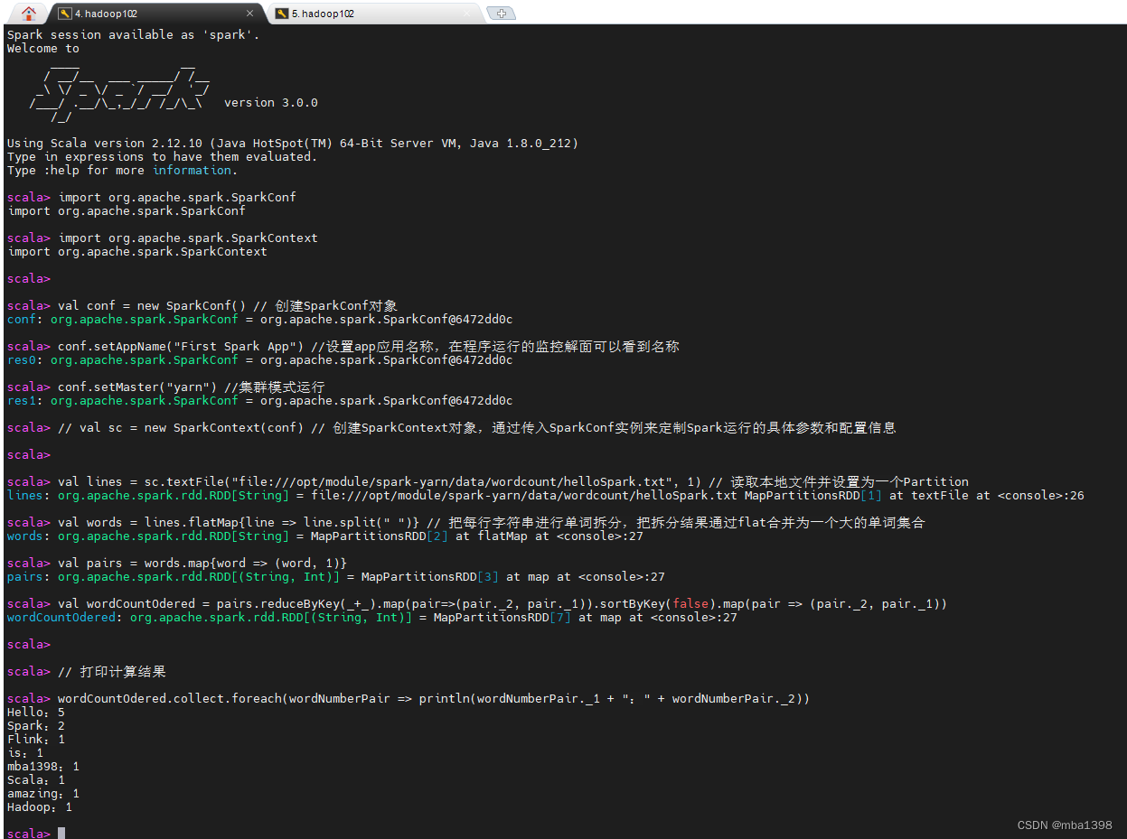
Task: Click the "version 3.0.0" text
Action: 271,103
